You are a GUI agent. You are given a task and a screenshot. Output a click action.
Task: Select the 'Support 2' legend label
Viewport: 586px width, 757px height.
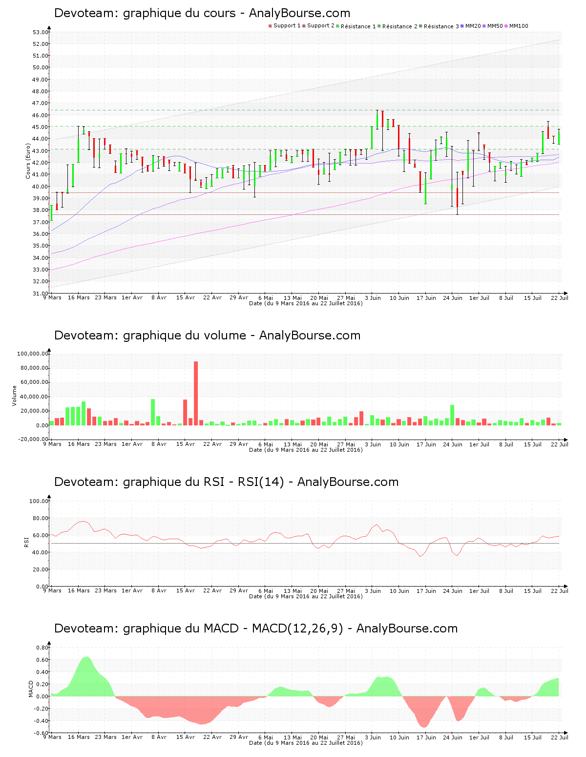pos(320,26)
